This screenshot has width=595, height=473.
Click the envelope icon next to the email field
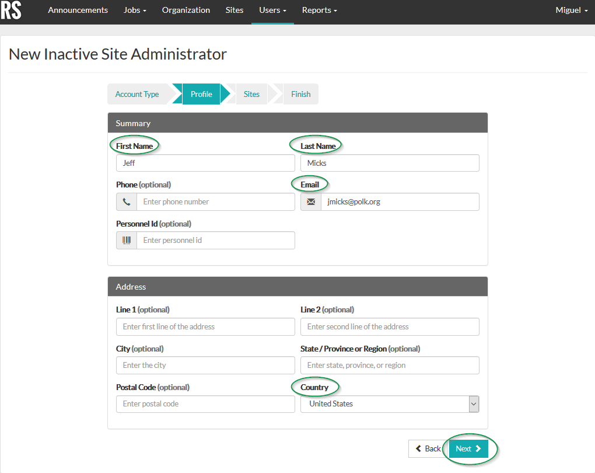310,201
